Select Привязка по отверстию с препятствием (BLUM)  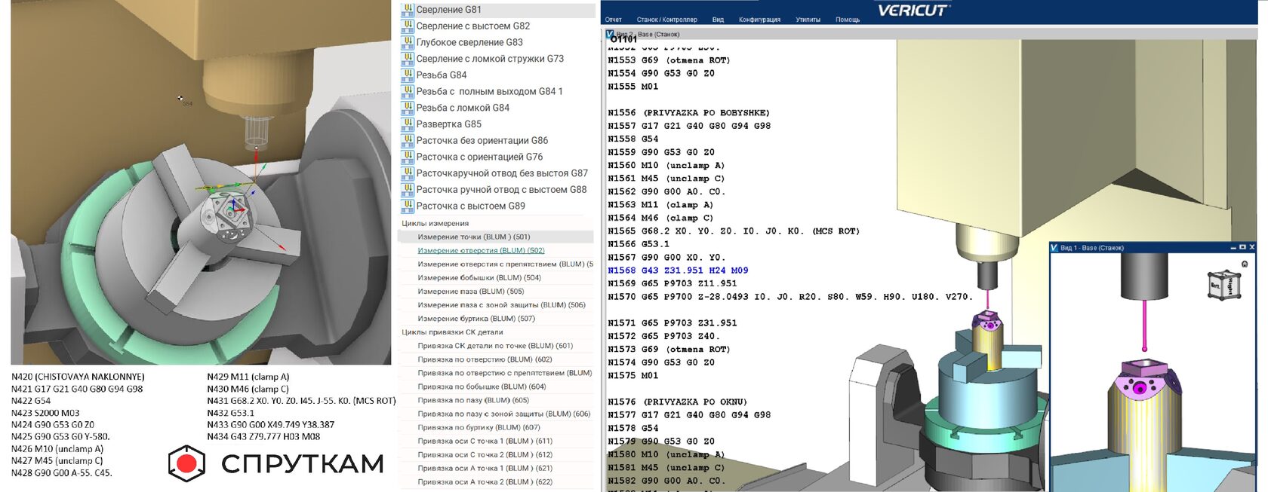(x=505, y=373)
